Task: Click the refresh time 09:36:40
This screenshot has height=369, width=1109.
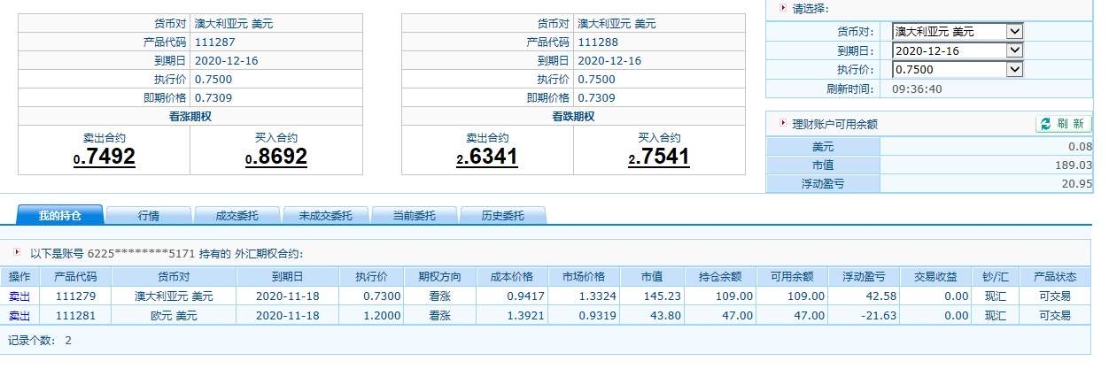Action: (917, 88)
